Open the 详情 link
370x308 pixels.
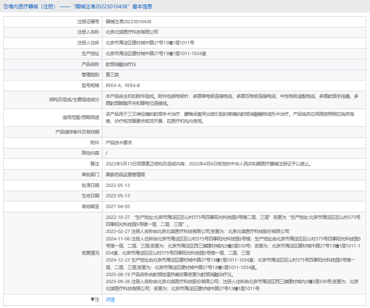click(x=110, y=300)
